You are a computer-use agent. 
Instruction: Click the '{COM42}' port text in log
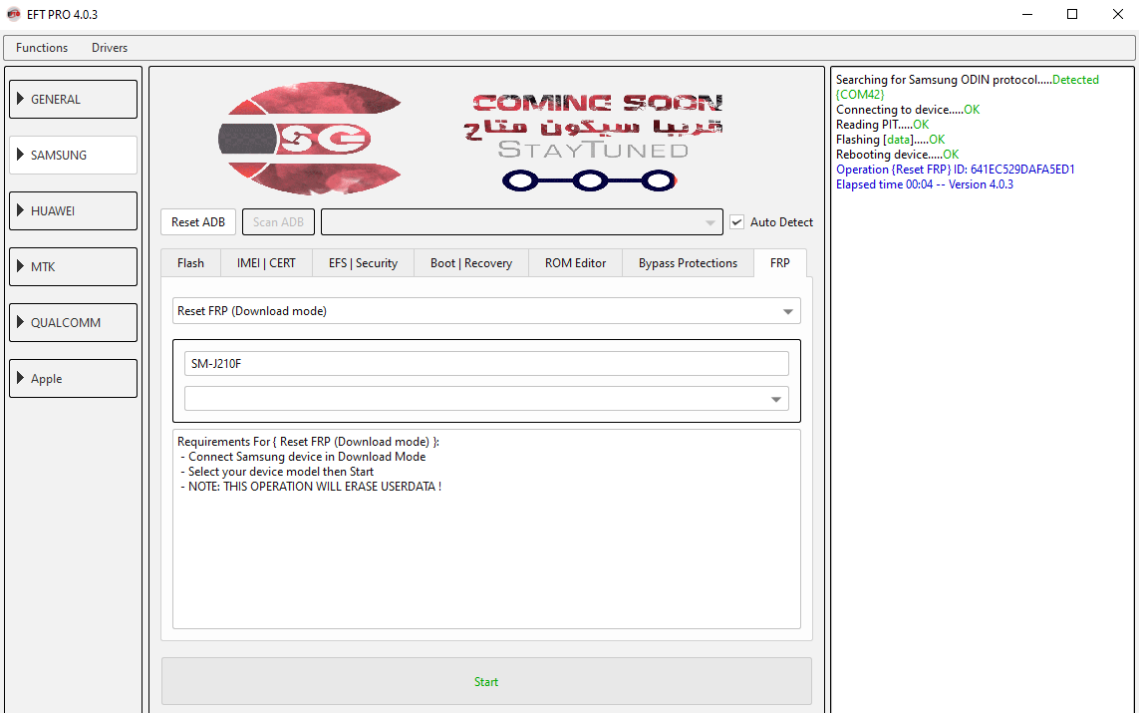(x=860, y=95)
